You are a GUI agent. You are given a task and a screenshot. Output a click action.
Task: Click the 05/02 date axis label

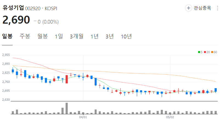[170, 117]
